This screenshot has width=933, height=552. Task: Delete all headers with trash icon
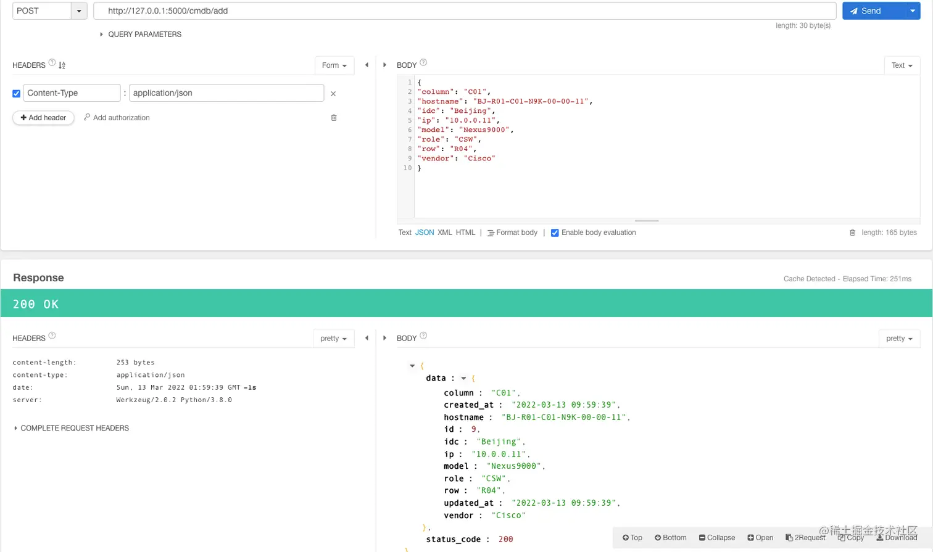(334, 118)
